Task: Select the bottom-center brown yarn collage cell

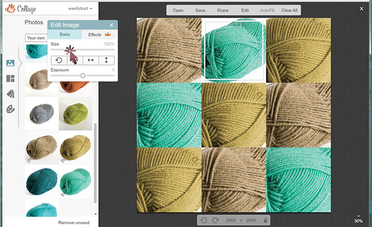Action: (234, 180)
